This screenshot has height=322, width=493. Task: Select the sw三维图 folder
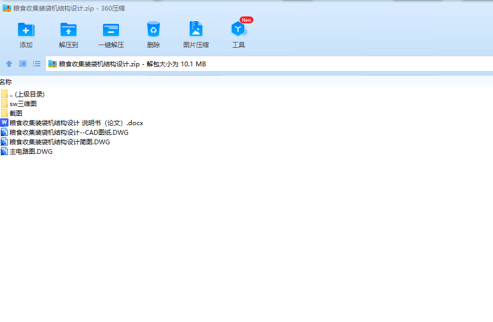click(19, 103)
